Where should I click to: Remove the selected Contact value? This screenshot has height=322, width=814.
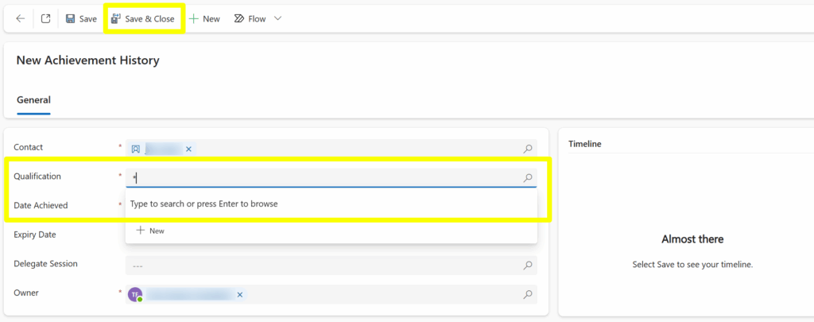click(x=188, y=149)
